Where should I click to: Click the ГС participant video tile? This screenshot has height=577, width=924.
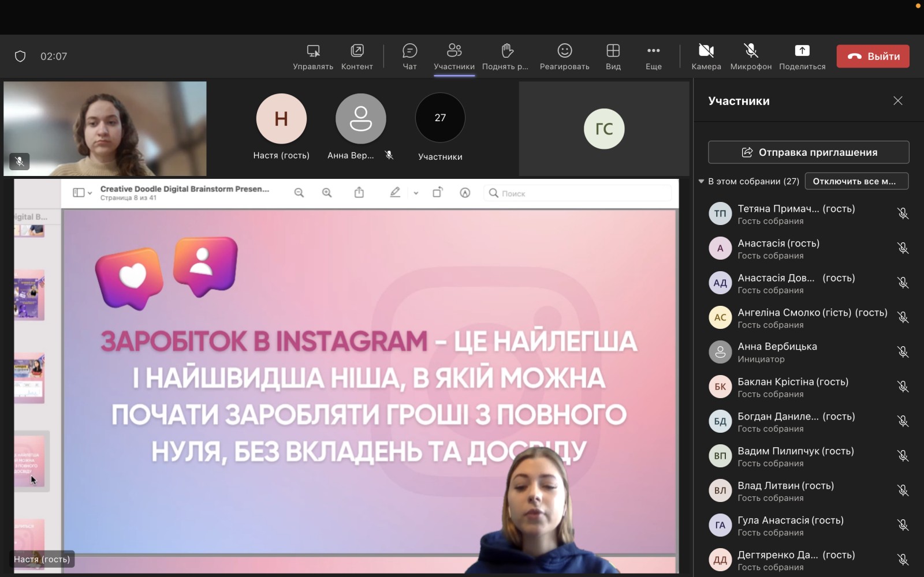604,129
